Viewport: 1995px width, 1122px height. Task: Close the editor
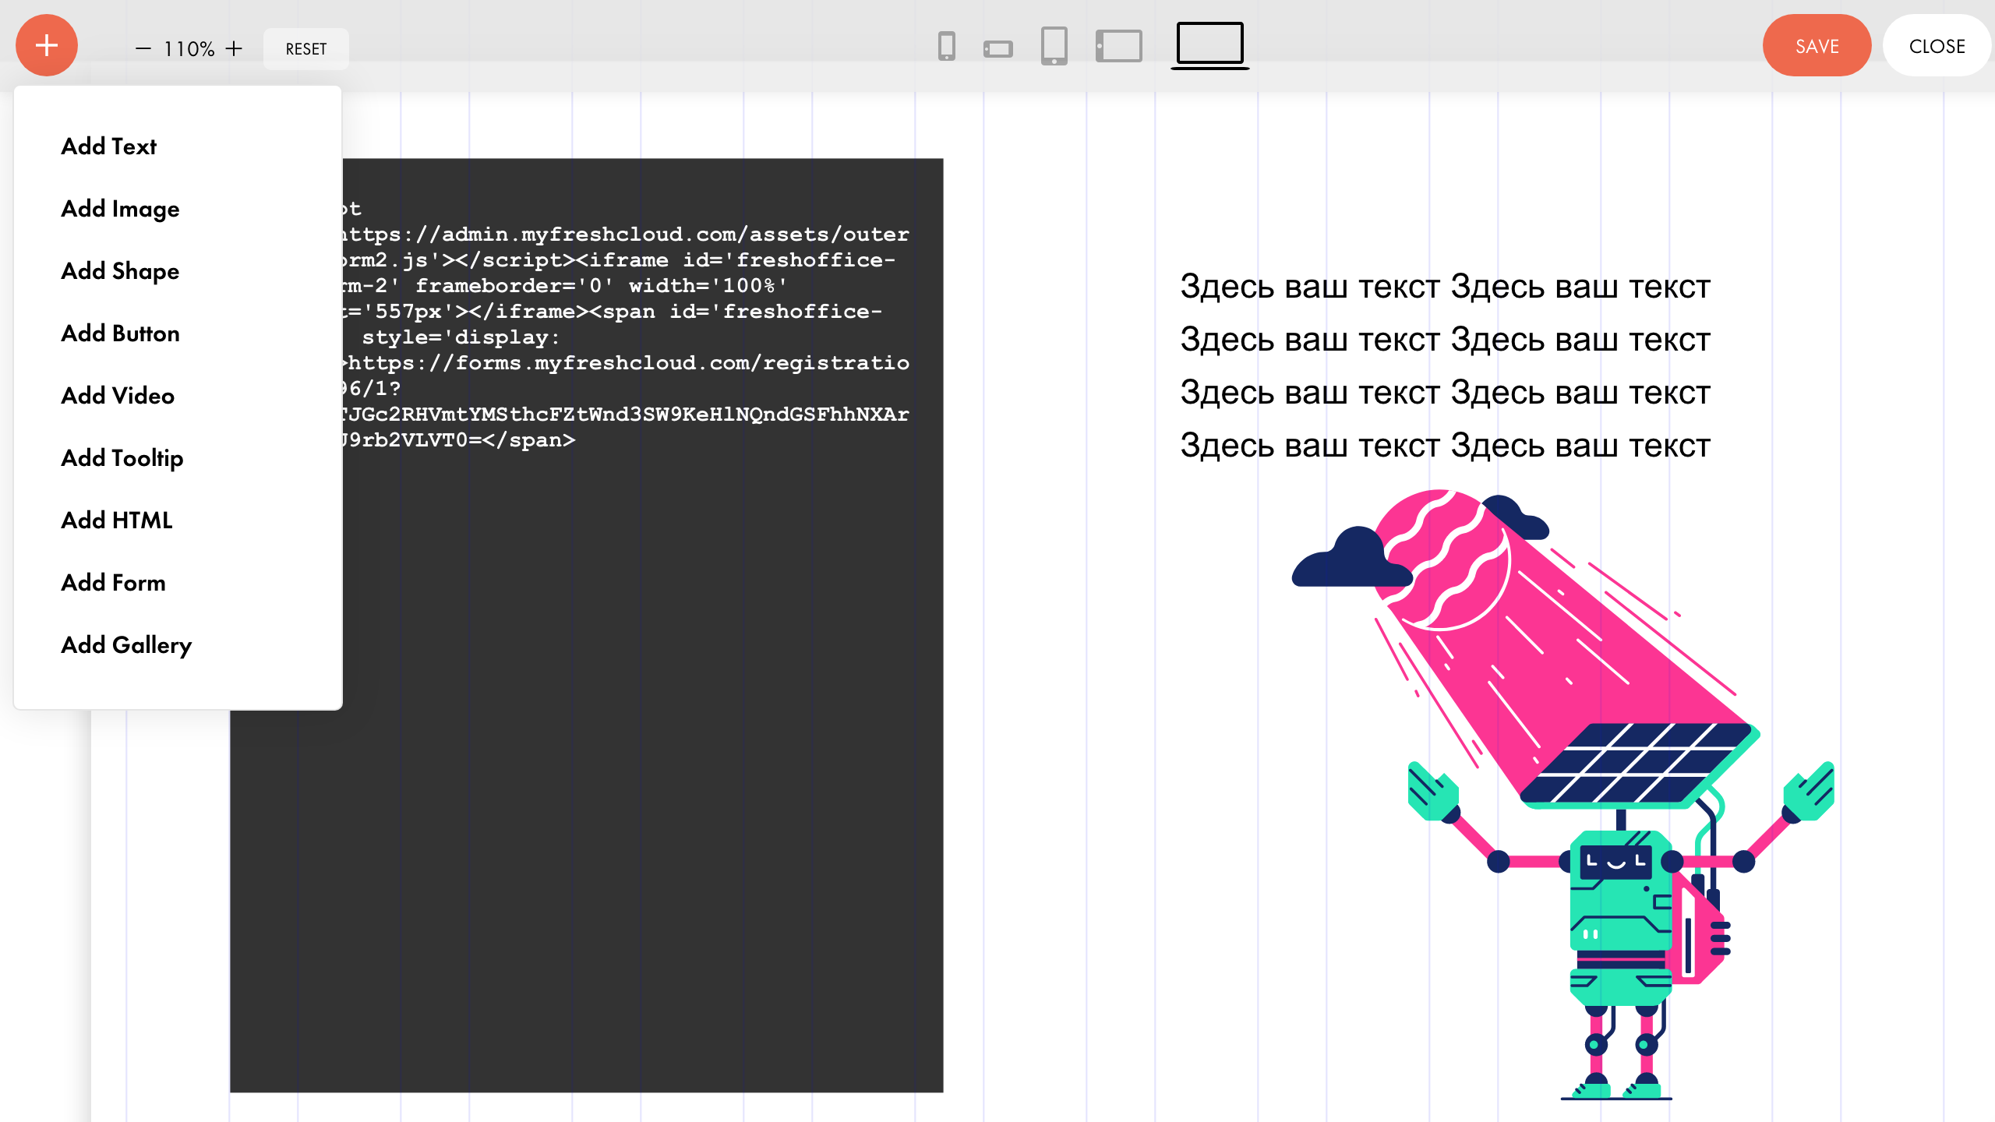(x=1937, y=46)
